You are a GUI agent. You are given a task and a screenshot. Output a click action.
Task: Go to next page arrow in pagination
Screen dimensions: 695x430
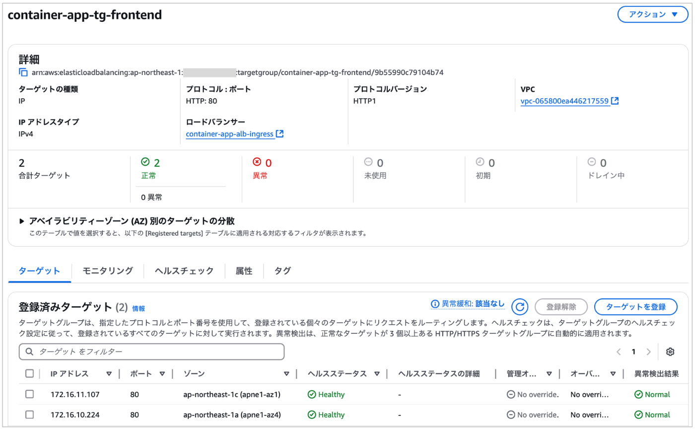648,352
